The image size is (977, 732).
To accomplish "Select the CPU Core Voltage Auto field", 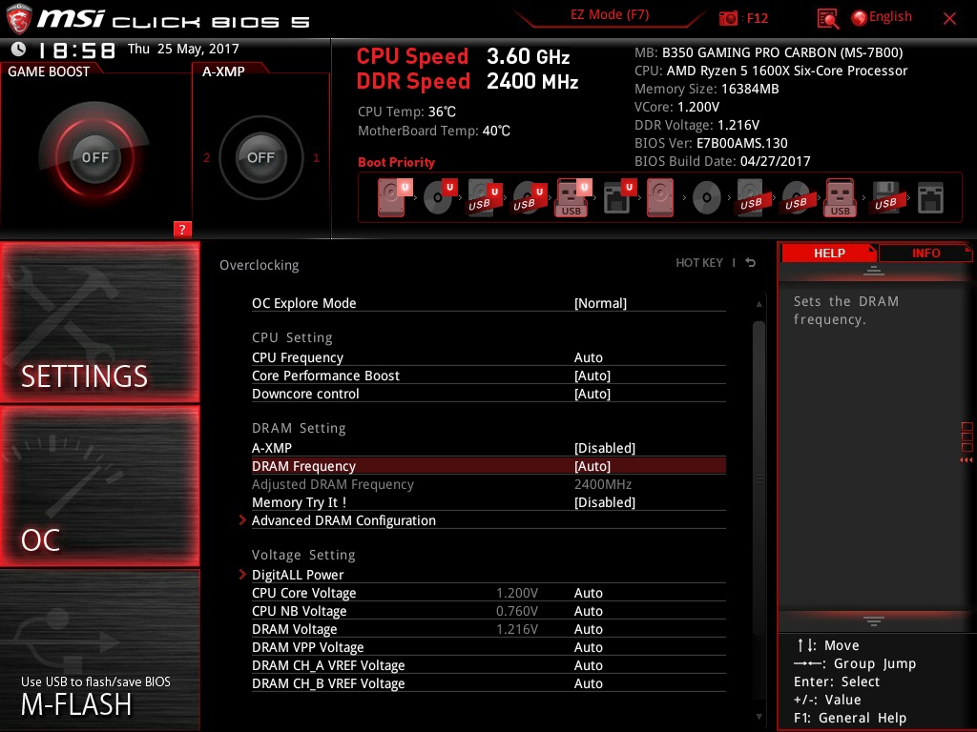I will pyautogui.click(x=588, y=593).
